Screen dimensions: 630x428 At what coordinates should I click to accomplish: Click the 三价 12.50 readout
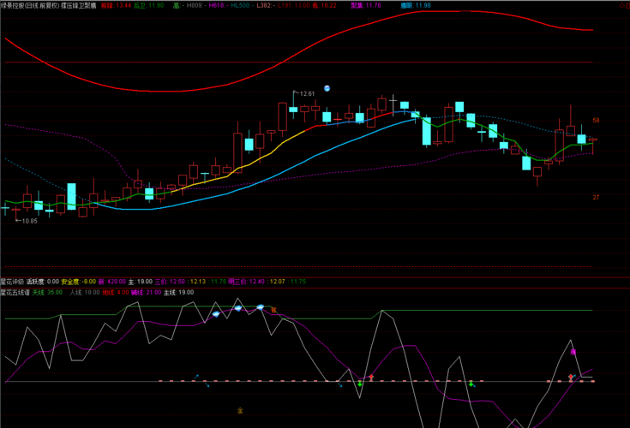click(170, 282)
